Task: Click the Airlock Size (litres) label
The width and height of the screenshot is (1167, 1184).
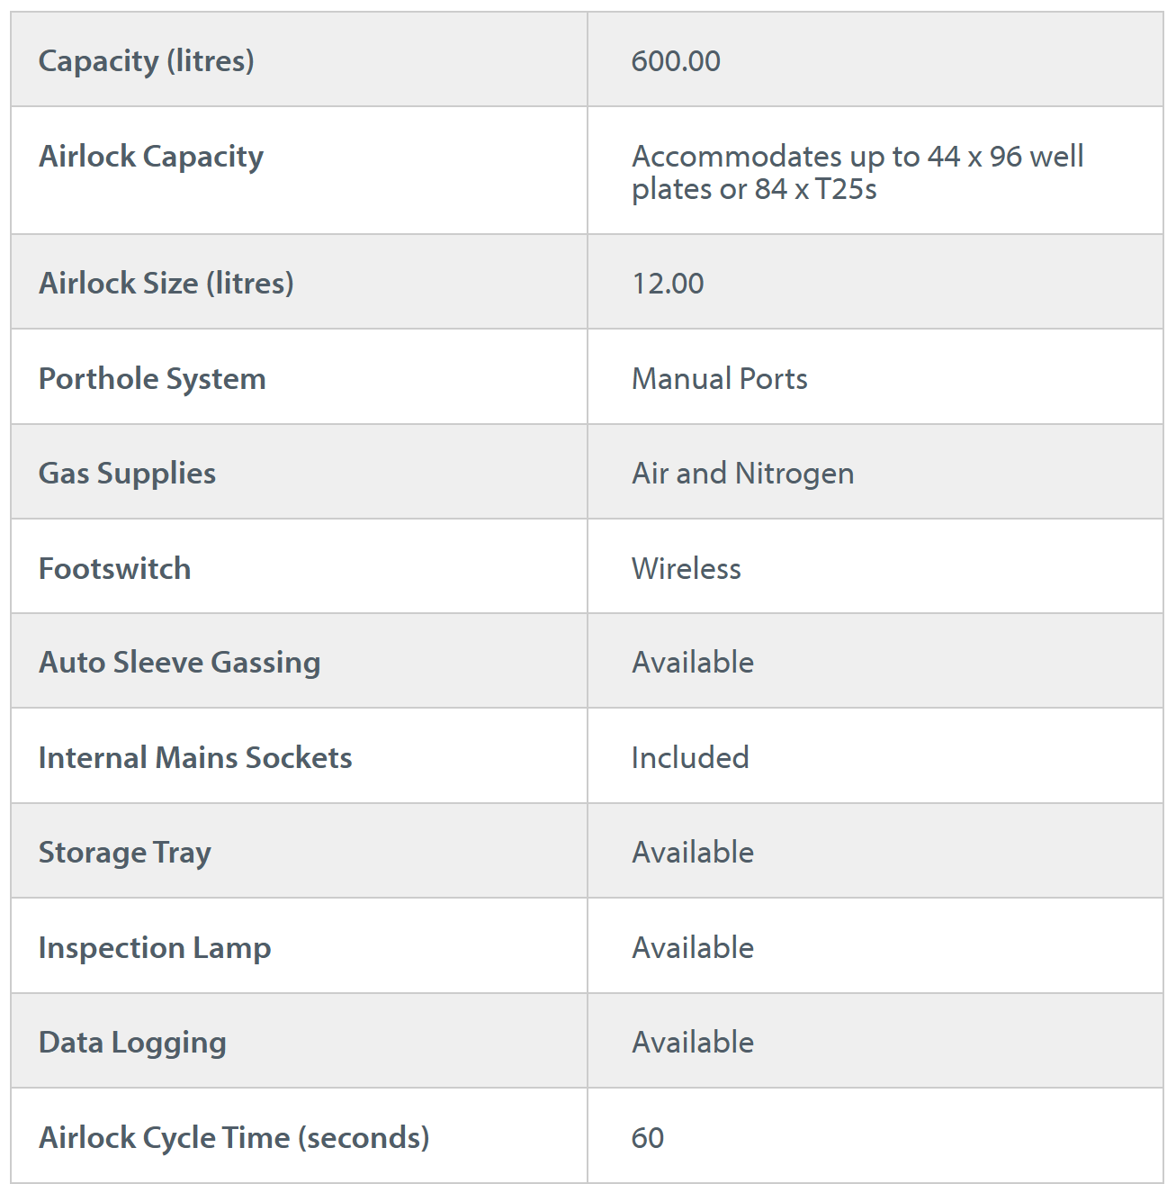Action: click(166, 284)
